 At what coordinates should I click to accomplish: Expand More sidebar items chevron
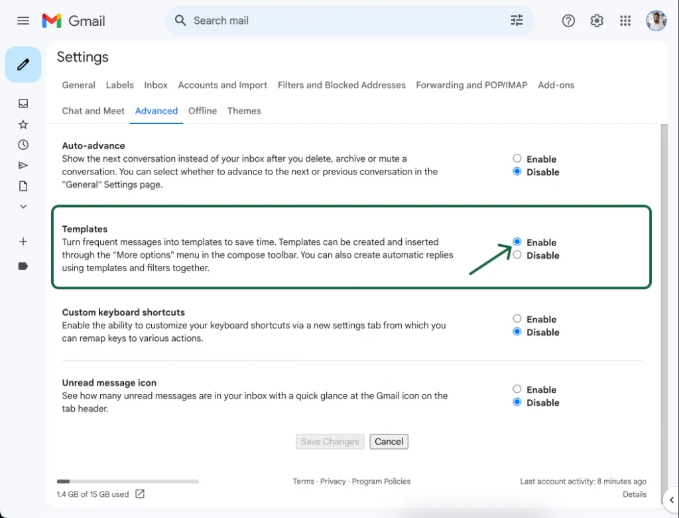click(23, 206)
